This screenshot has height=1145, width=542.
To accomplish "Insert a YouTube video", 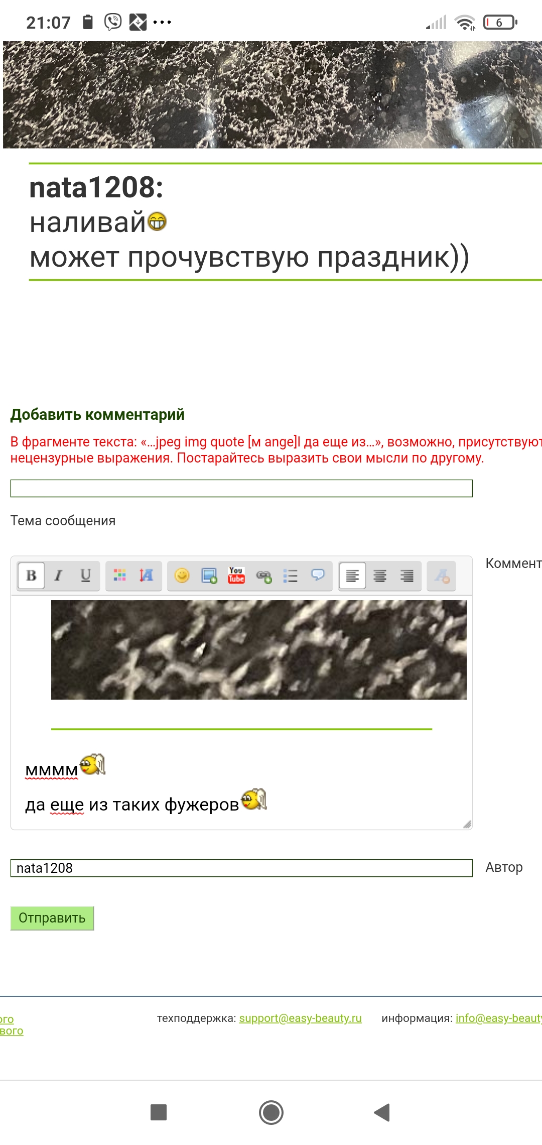I will tap(236, 576).
